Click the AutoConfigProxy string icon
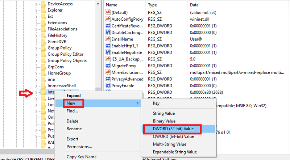Viewport: 290px width, 160px height. (108, 19)
